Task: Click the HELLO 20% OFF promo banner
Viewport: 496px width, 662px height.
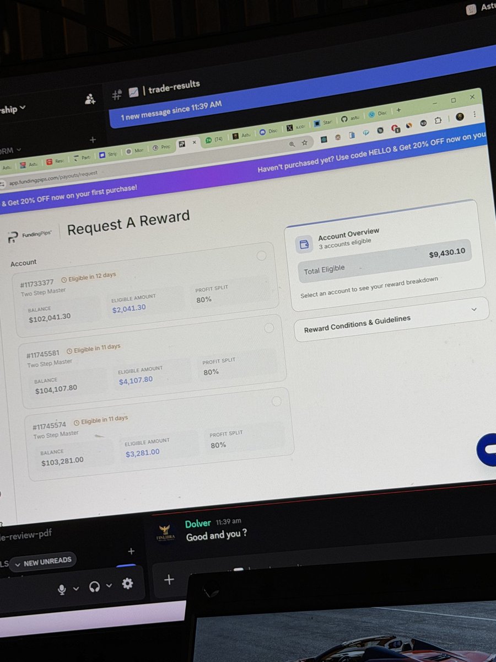Action: pyautogui.click(x=372, y=152)
